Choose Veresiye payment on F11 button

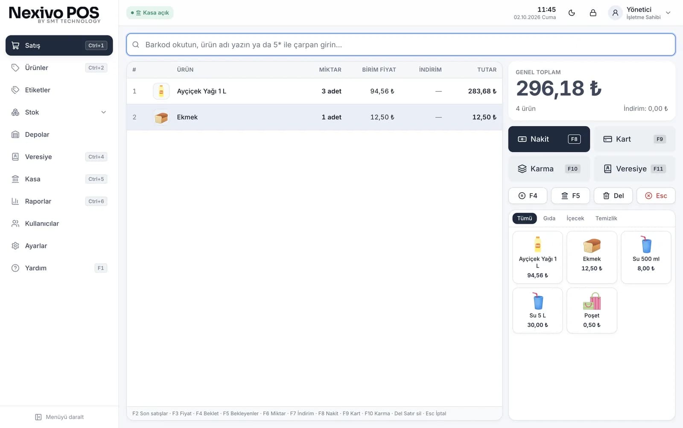tap(635, 169)
